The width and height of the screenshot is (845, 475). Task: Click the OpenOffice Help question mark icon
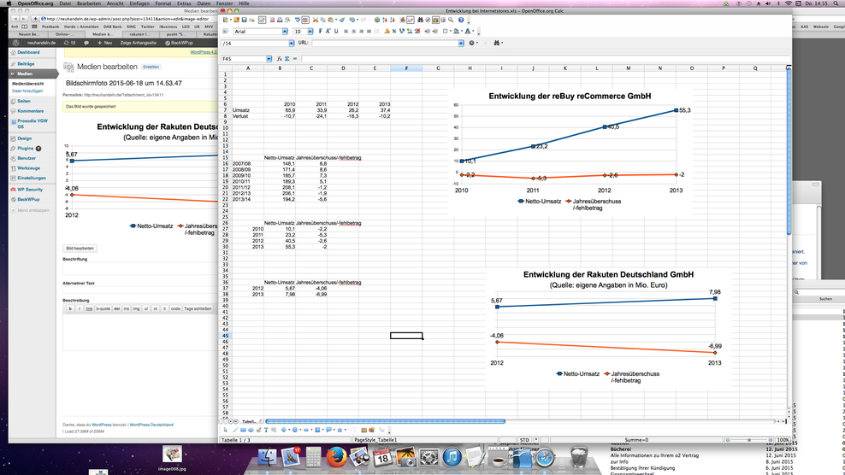click(461, 20)
